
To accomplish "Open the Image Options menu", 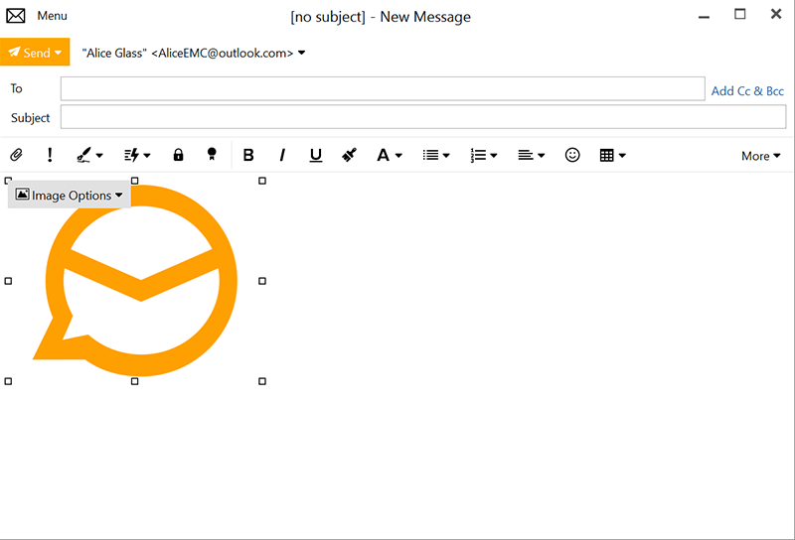I will point(70,195).
